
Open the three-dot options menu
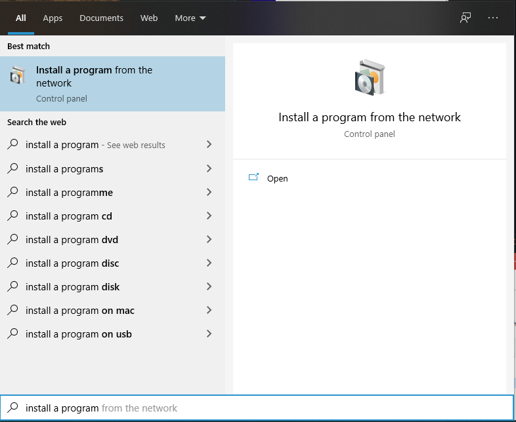(494, 18)
